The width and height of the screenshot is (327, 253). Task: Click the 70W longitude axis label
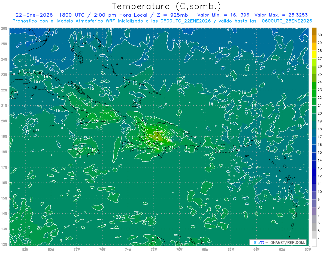click(179, 249)
